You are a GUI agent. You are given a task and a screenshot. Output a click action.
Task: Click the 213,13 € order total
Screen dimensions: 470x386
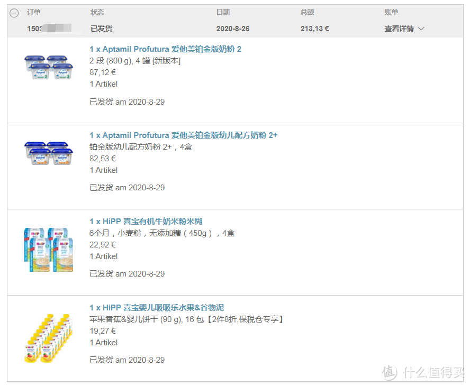pyautogui.click(x=315, y=29)
